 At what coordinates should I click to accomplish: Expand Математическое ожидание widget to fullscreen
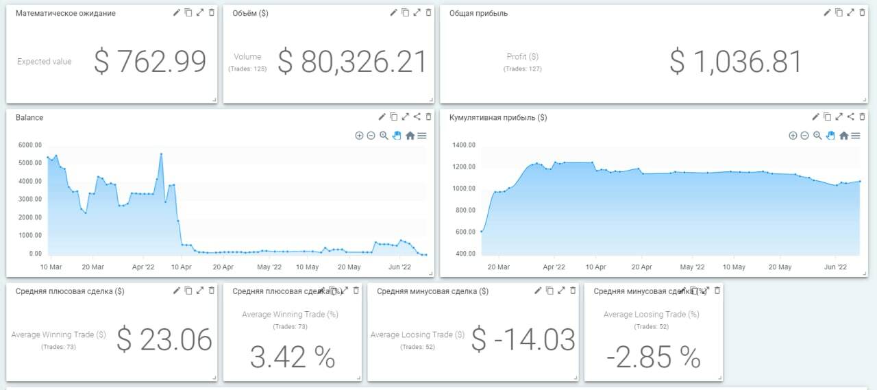tap(200, 12)
